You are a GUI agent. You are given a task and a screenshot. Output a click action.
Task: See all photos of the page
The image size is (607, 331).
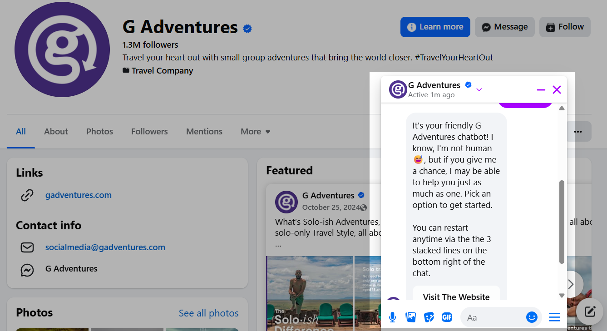tap(208, 313)
